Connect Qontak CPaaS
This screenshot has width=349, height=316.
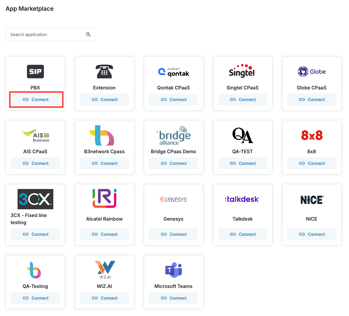point(174,100)
